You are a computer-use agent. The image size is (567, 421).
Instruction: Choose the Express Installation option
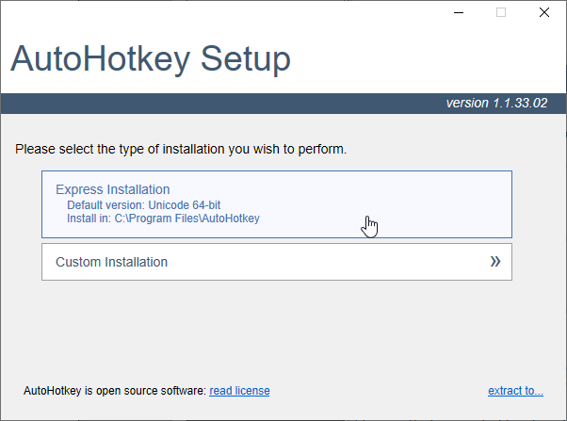(x=276, y=203)
